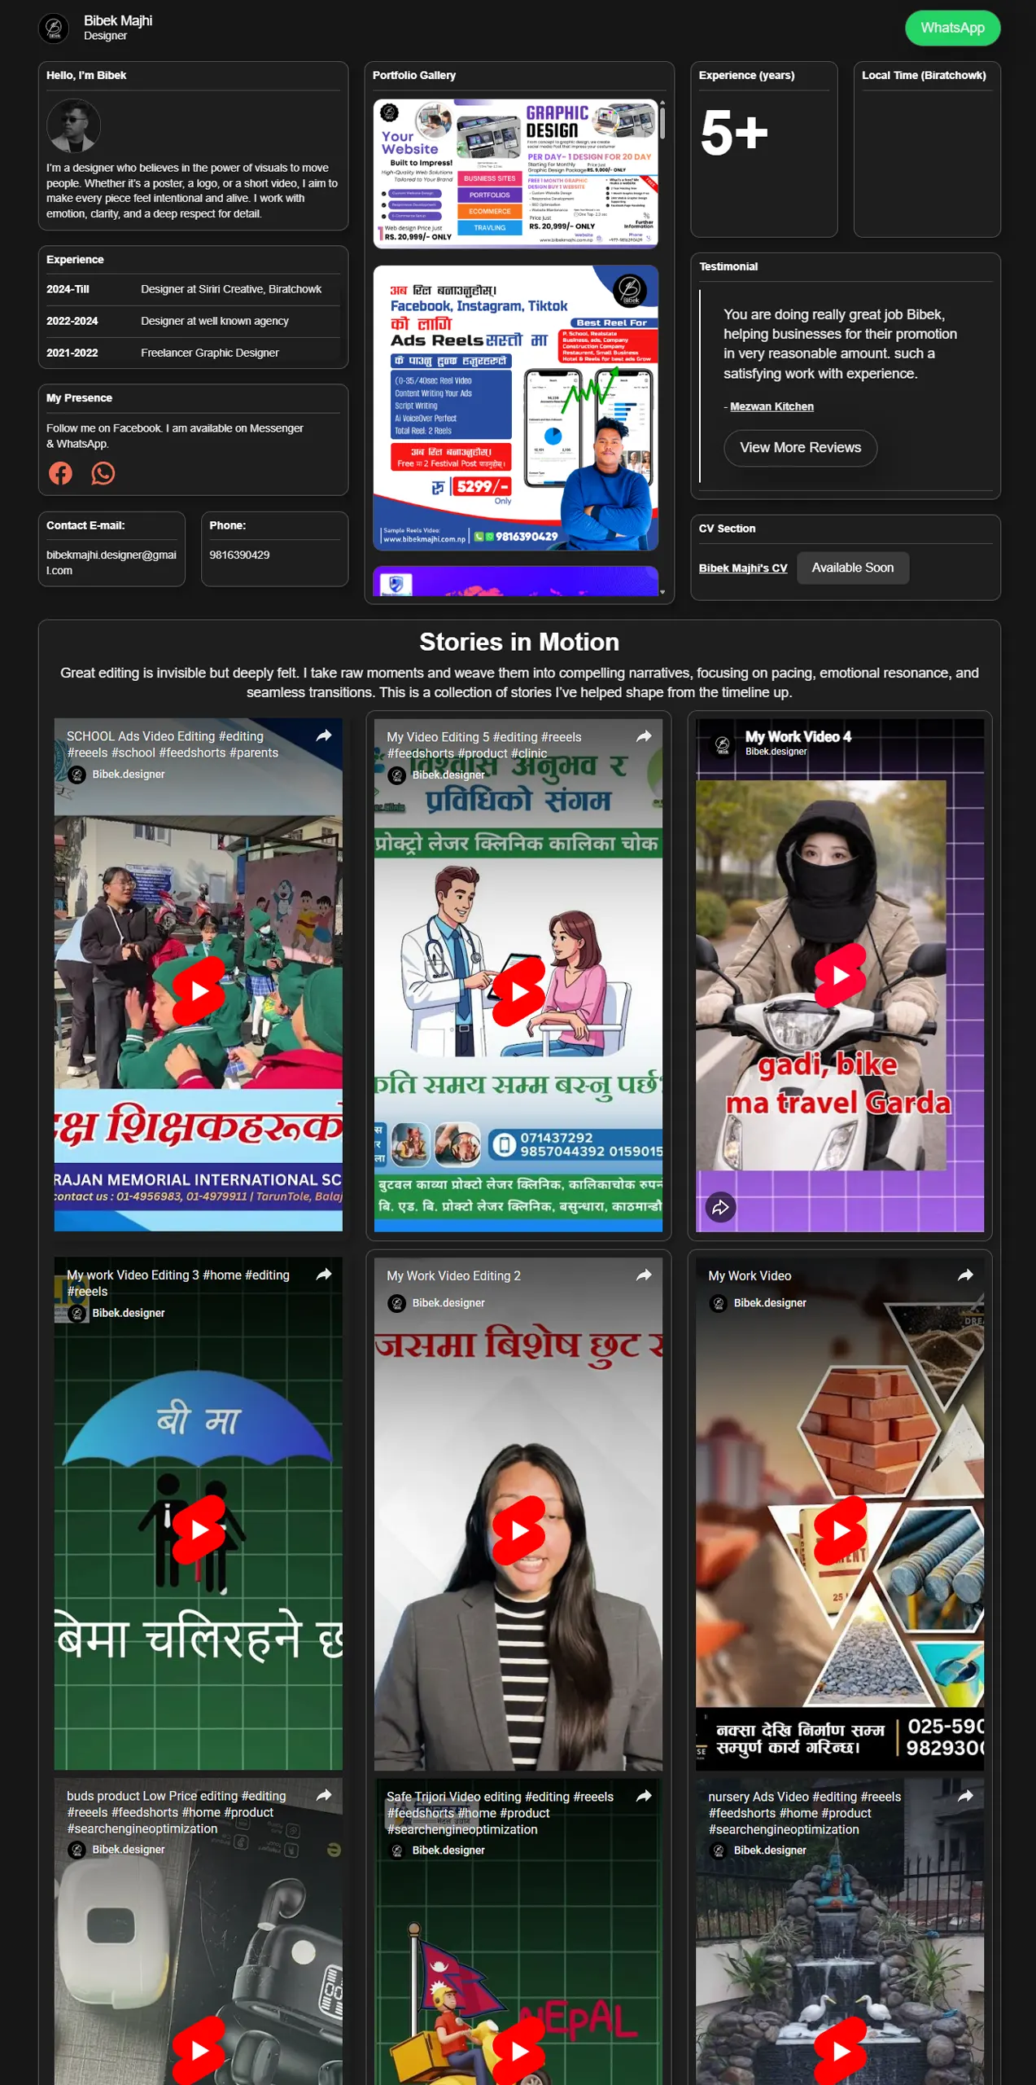Open the Ads Reels poster thumbnail

coord(515,407)
